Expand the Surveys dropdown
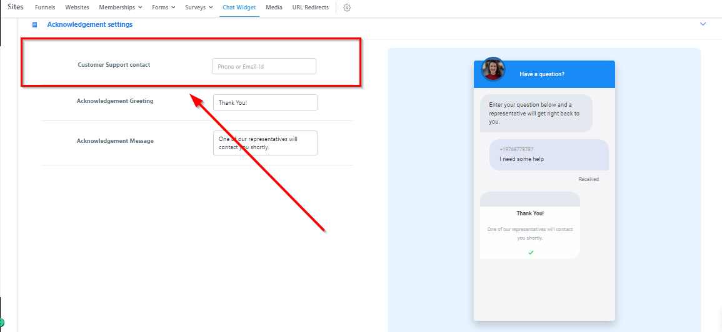Image resolution: width=722 pixels, height=332 pixels. pyautogui.click(x=199, y=7)
